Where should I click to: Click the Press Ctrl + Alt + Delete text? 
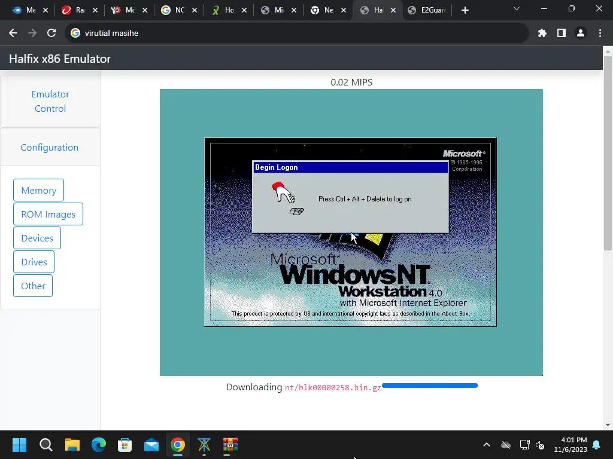tap(365, 199)
